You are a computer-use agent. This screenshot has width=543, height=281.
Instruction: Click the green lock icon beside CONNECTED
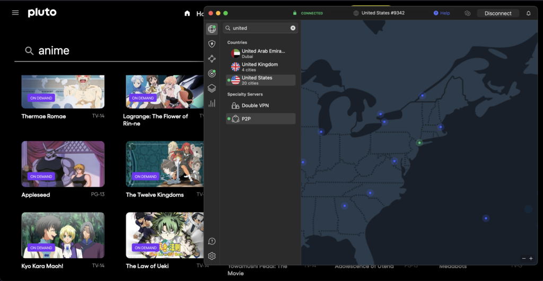[295, 13]
